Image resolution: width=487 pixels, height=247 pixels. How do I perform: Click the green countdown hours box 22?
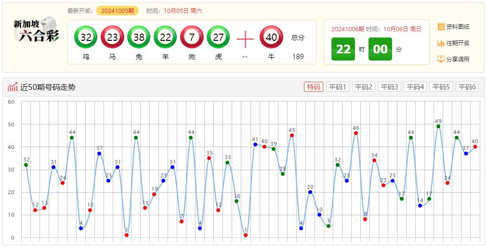pyautogui.click(x=343, y=49)
